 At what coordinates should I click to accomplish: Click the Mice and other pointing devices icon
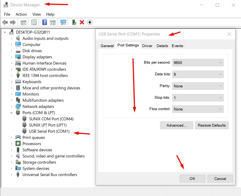pyautogui.click(x=18, y=88)
